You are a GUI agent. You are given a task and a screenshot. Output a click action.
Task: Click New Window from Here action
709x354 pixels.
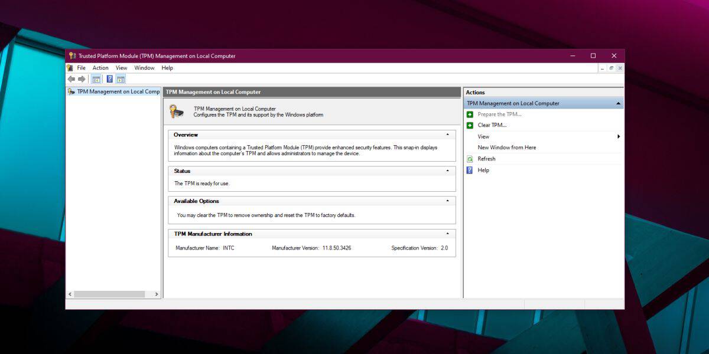point(507,147)
